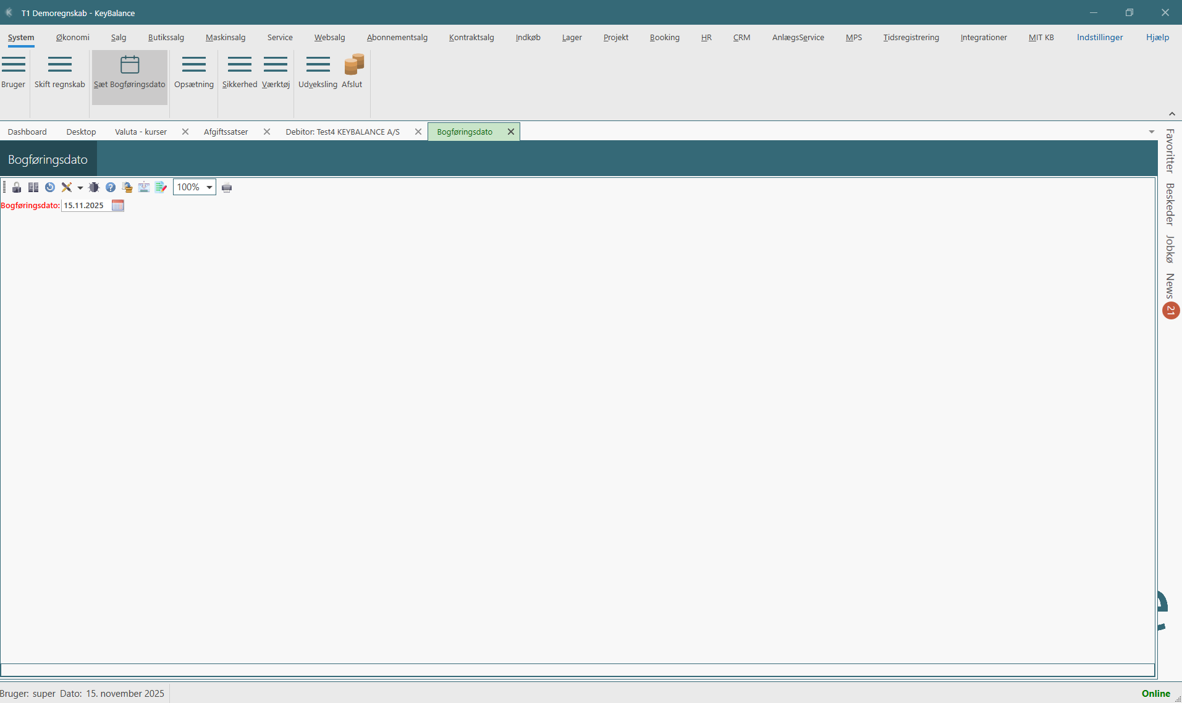Open help via the question mark icon
The image size is (1182, 703).
(x=111, y=187)
